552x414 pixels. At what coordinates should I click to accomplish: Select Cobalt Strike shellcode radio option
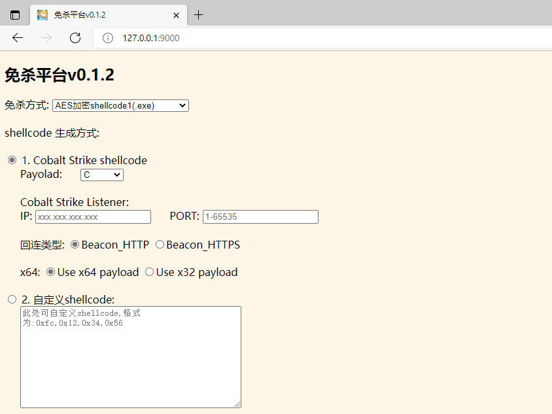pos(12,160)
